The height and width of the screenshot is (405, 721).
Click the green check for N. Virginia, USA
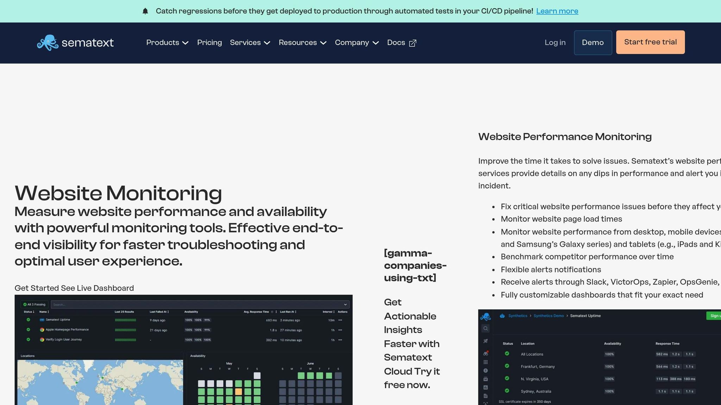(x=507, y=378)
